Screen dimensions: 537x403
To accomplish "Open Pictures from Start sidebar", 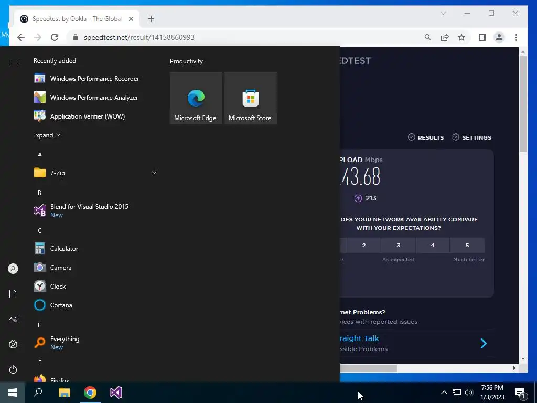I will [x=13, y=319].
